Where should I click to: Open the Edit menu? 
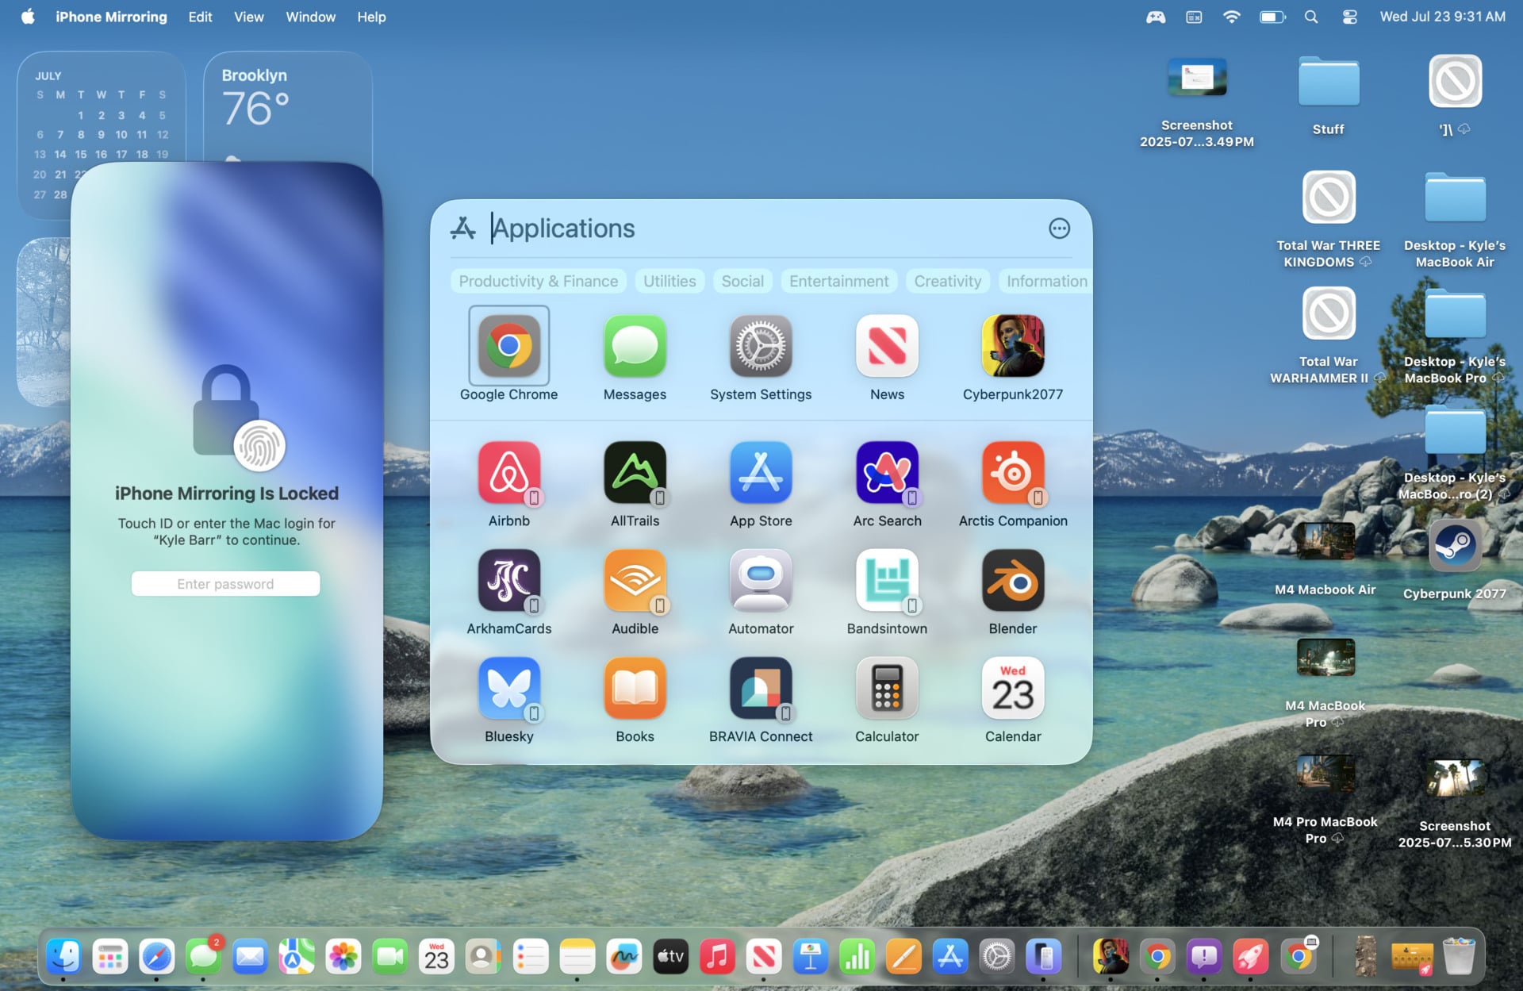pyautogui.click(x=200, y=17)
